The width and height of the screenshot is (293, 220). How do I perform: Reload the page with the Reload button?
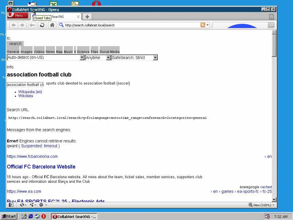pyautogui.click(x=42, y=25)
